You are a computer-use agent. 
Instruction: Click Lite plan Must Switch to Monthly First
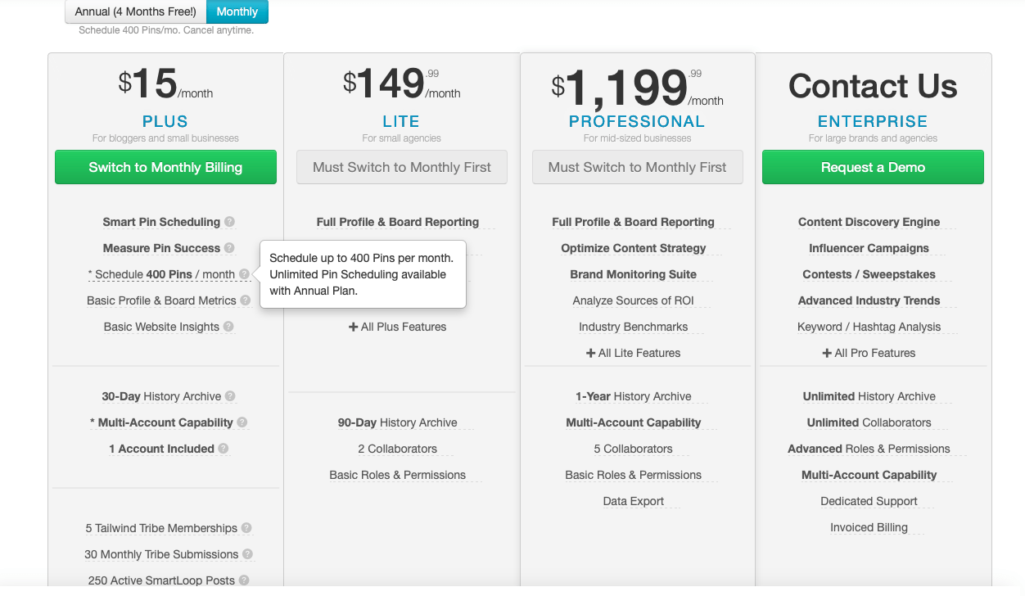click(402, 167)
